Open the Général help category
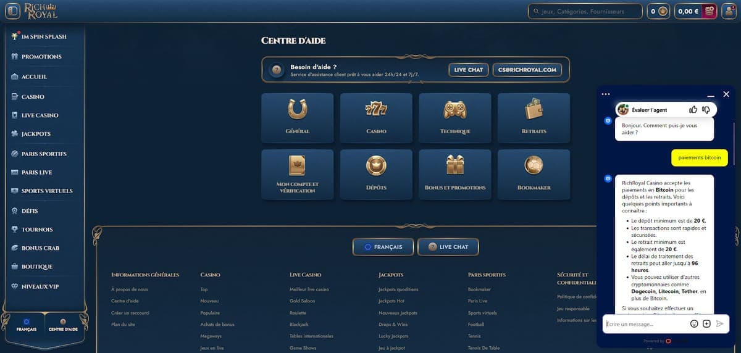This screenshot has width=741, height=353. [298, 118]
